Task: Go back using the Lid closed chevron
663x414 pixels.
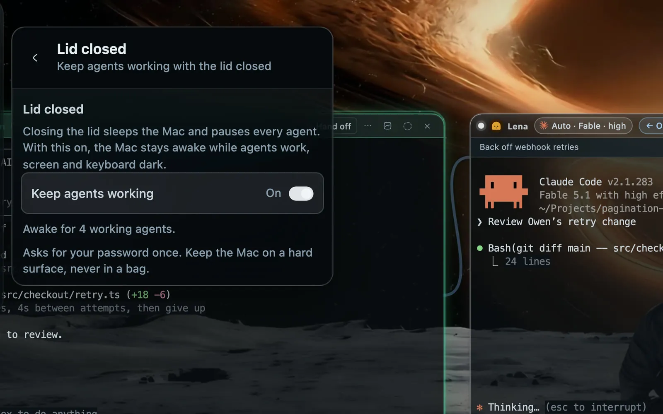Action: pos(35,58)
